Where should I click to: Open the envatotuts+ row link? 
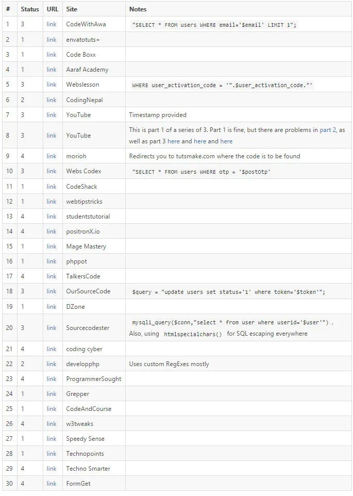(51, 40)
